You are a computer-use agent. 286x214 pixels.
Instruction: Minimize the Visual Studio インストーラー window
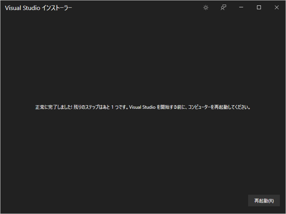241,8
